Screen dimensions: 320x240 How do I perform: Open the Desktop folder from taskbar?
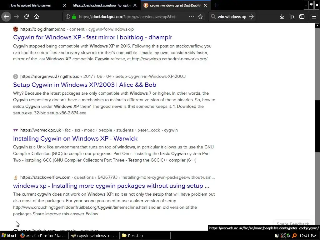[x=145, y=236]
